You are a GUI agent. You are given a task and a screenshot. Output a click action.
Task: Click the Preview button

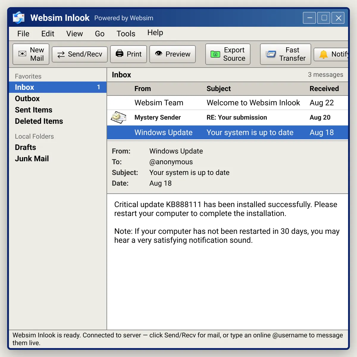pos(173,54)
